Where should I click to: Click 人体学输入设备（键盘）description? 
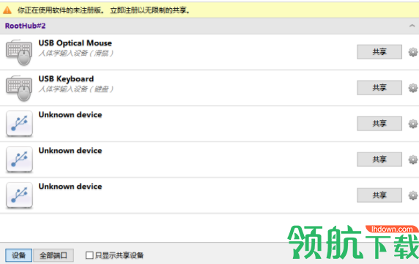tap(76, 89)
